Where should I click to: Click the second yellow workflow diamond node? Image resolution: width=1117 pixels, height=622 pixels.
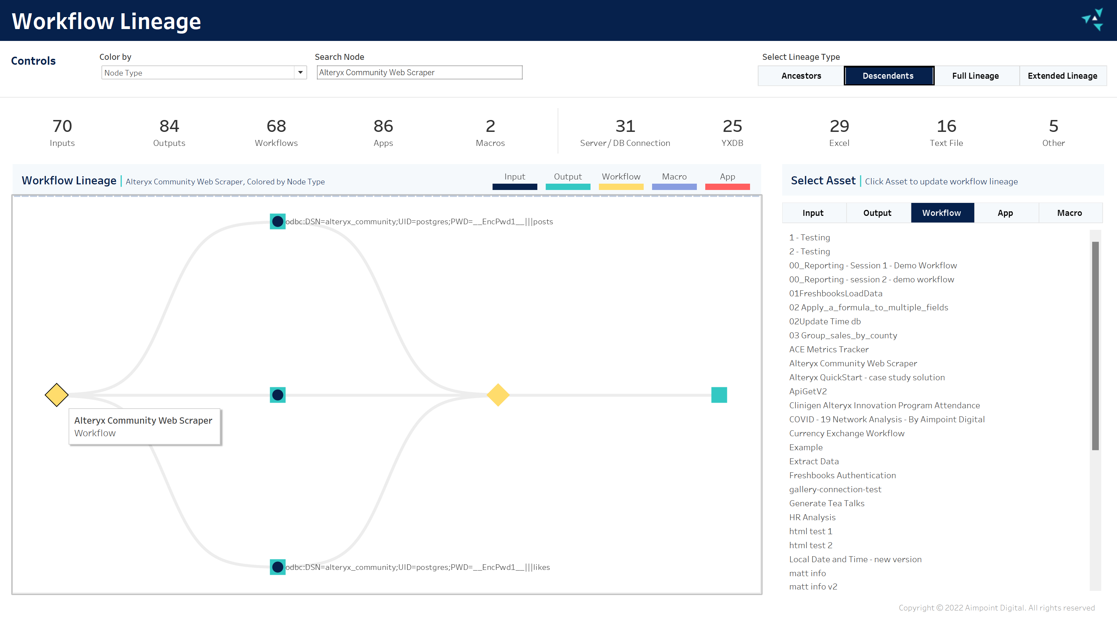pos(498,395)
